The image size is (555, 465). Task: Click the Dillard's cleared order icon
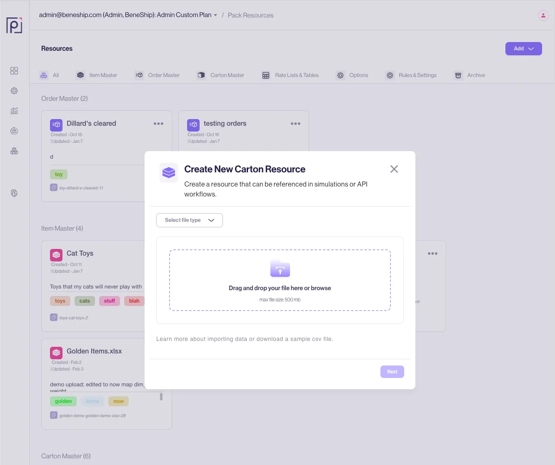(56, 125)
